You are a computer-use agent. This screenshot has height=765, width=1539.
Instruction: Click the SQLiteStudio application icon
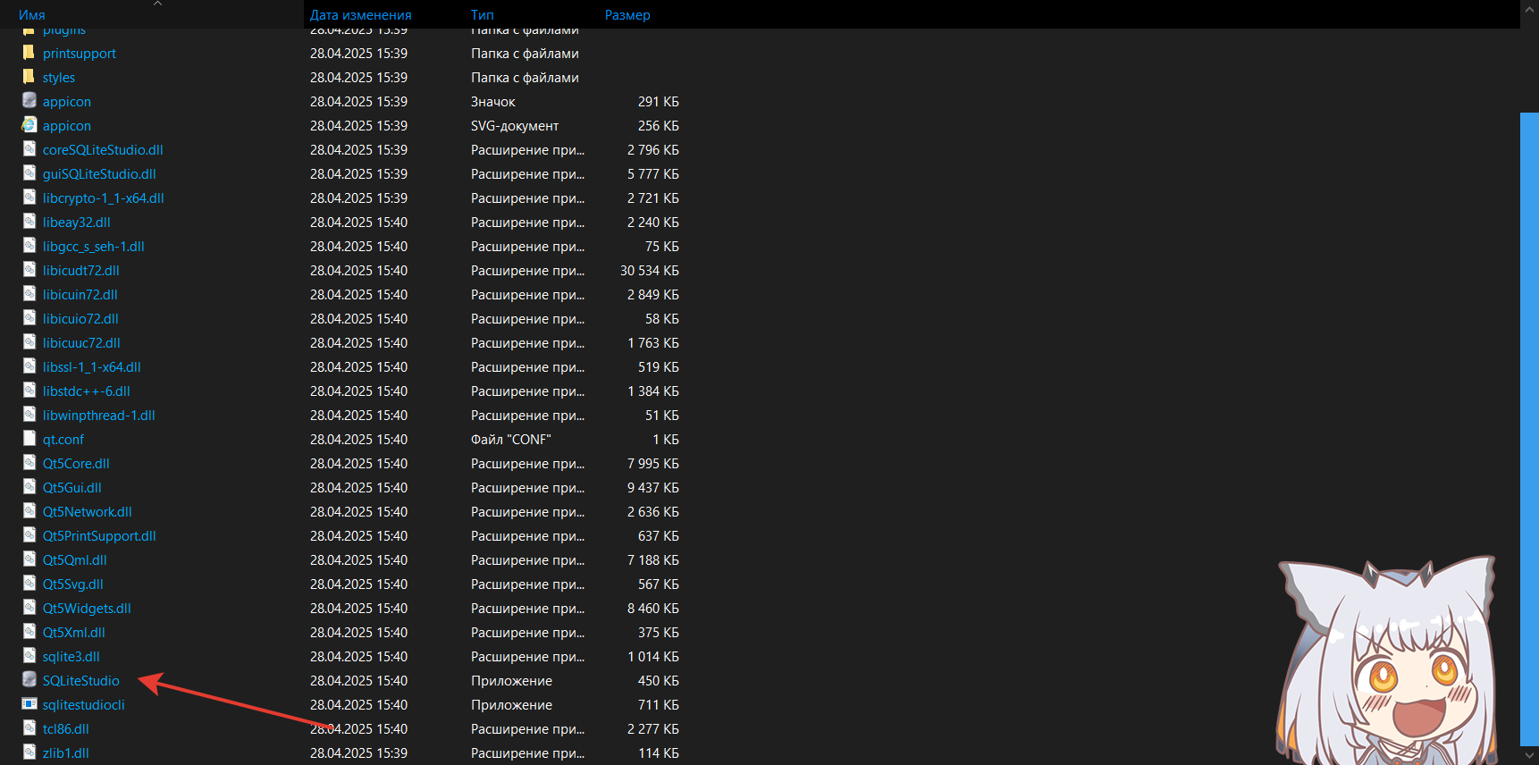[x=29, y=680]
